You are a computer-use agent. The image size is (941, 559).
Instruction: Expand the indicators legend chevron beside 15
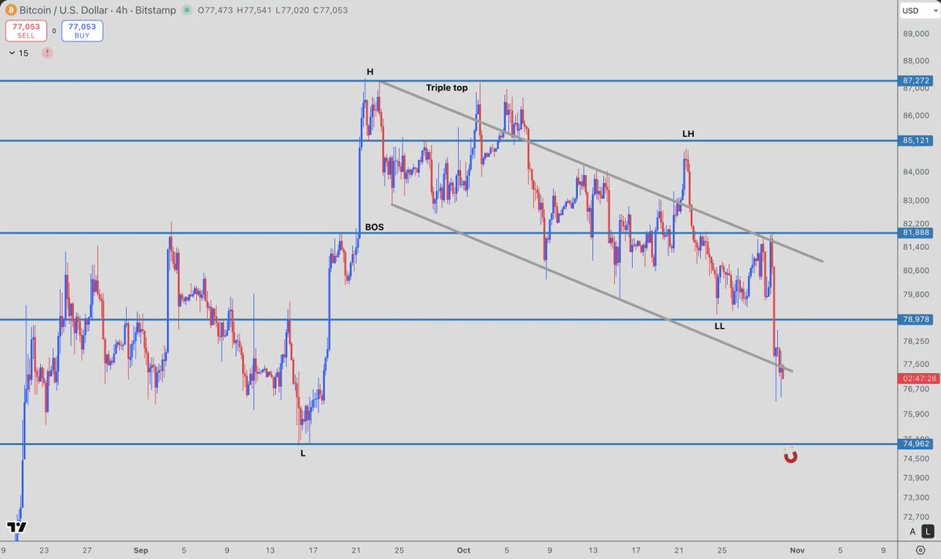[x=12, y=53]
